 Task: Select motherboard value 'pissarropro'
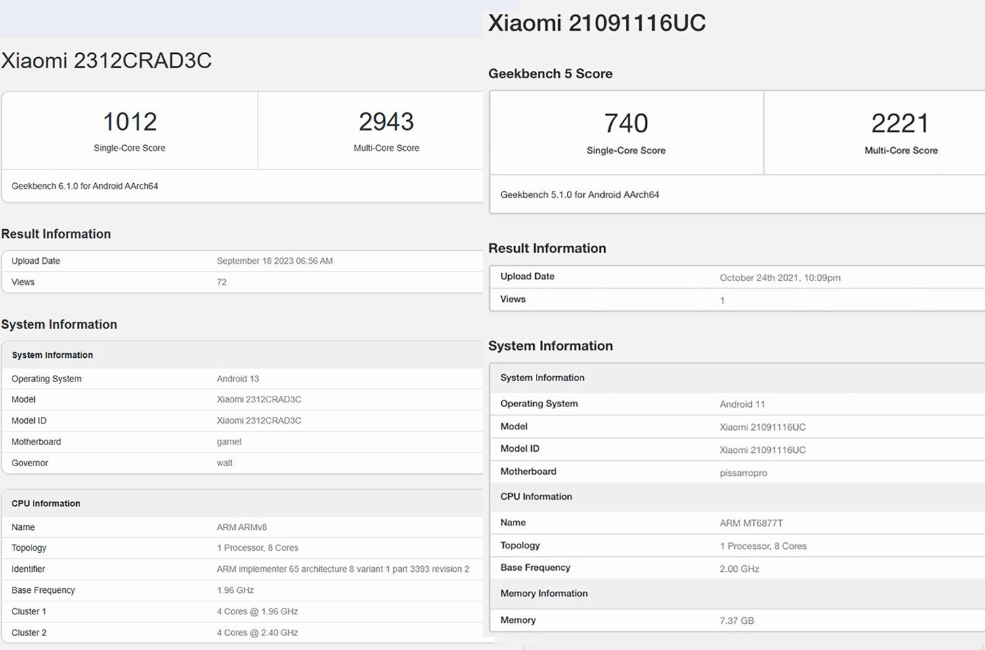[x=743, y=473]
